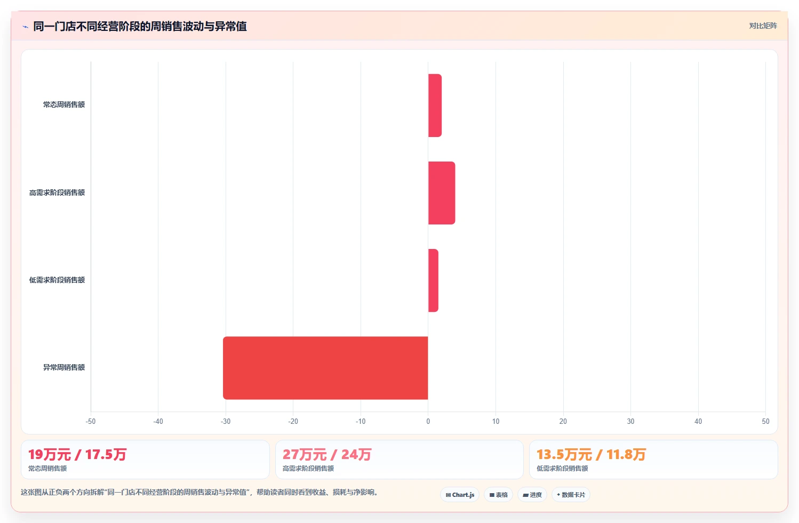Select the Chart.js tag chip
The width and height of the screenshot is (799, 523).
click(460, 495)
